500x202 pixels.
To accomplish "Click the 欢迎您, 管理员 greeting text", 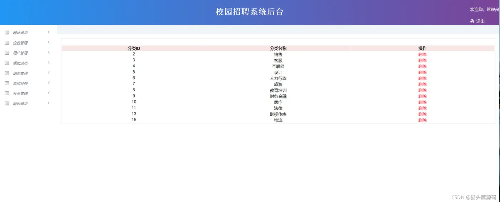I will [x=485, y=10].
